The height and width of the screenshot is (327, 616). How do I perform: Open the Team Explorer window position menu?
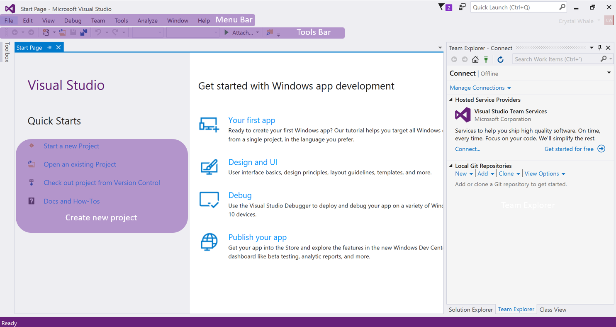(x=592, y=48)
